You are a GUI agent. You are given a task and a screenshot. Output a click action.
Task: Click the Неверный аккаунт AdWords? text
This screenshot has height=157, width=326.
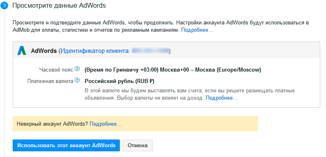click(x=52, y=124)
